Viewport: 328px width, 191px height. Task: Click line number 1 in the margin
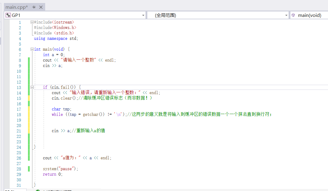point(20,22)
